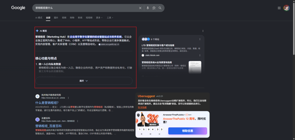Open three-dot menu next to static.ltdcdn.com
Viewport: 295px width, 140px height.
point(200,55)
